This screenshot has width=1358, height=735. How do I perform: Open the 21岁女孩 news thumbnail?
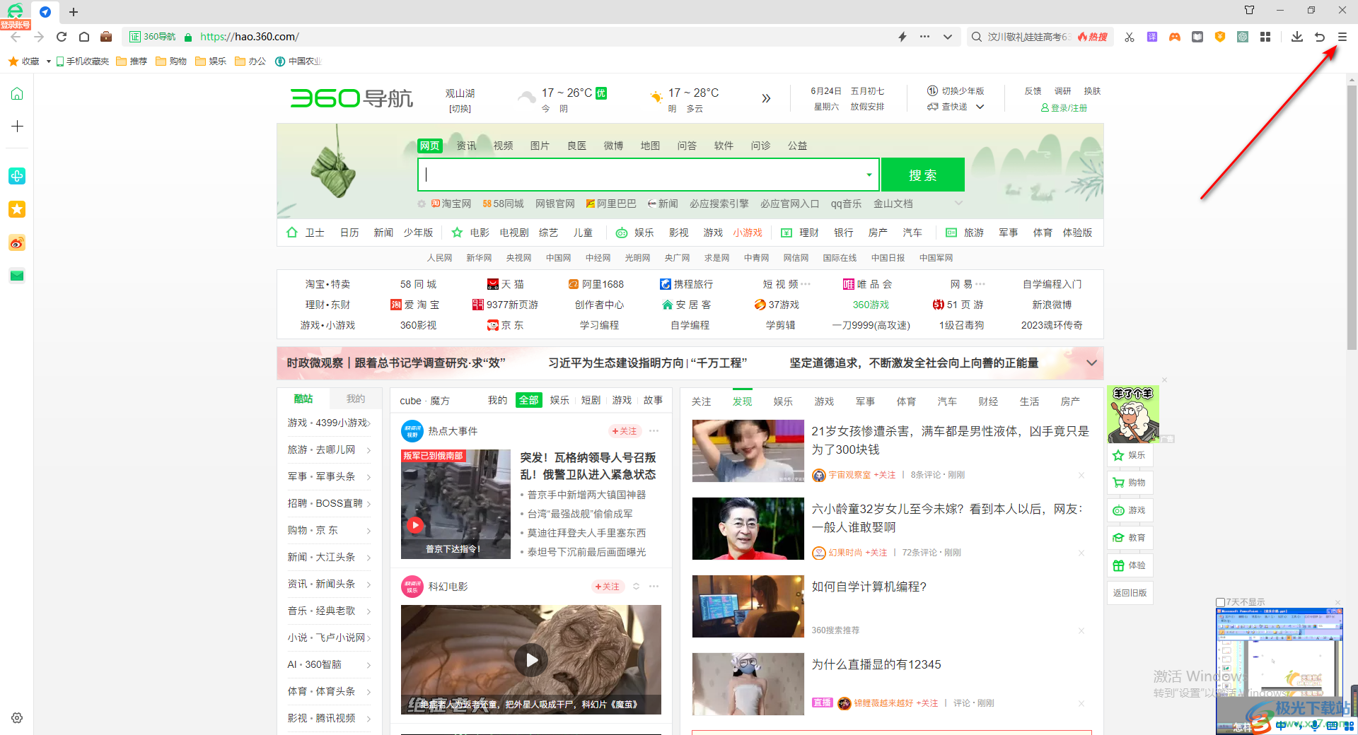[x=748, y=451]
